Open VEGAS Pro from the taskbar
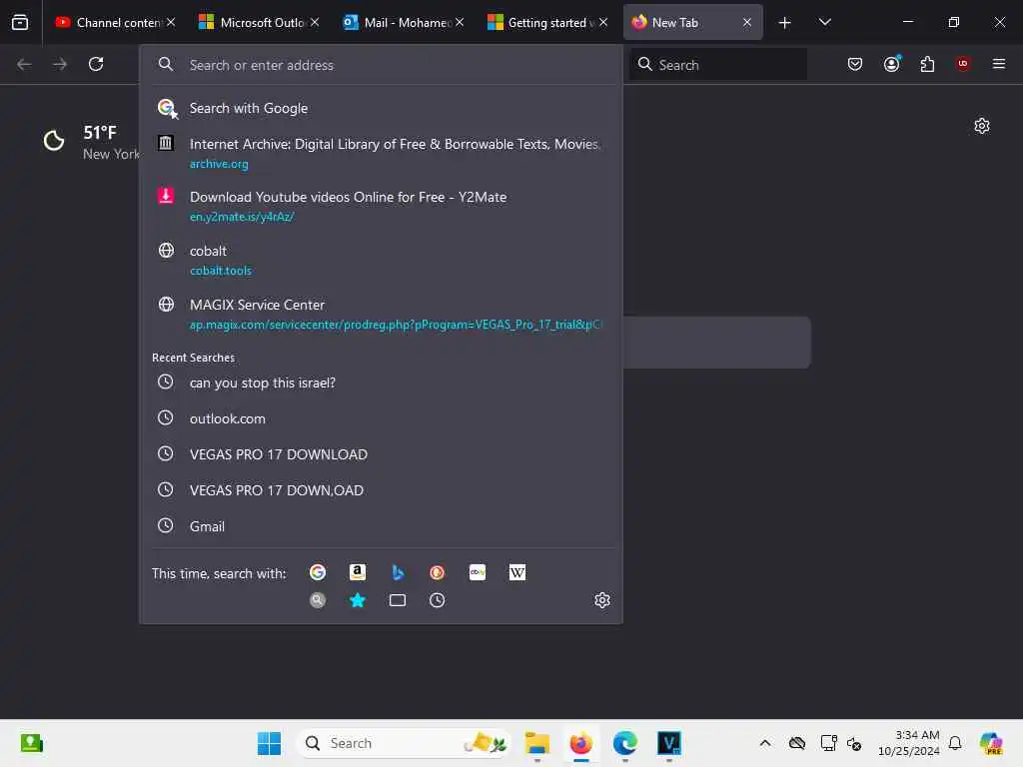Image resolution: width=1023 pixels, height=767 pixels. tap(669, 743)
